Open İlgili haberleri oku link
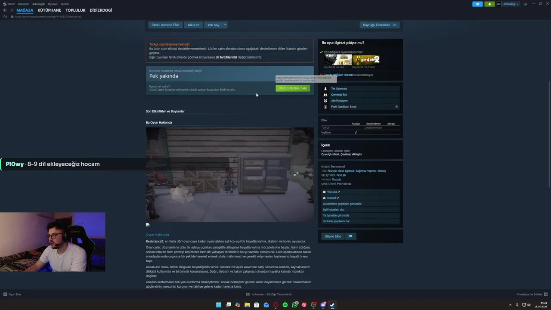This screenshot has height=310, width=551. (x=334, y=210)
